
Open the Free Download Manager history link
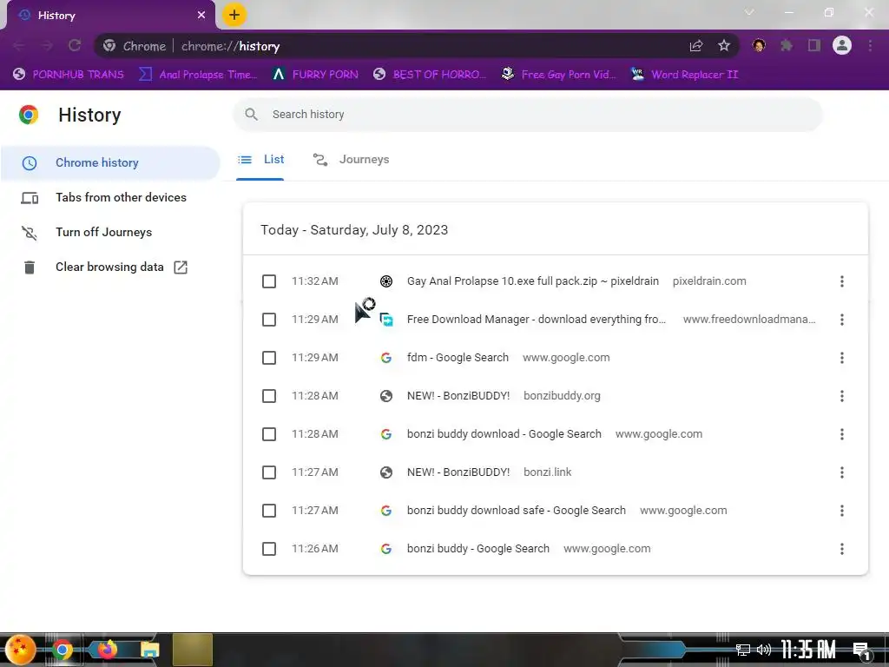pyautogui.click(x=537, y=320)
